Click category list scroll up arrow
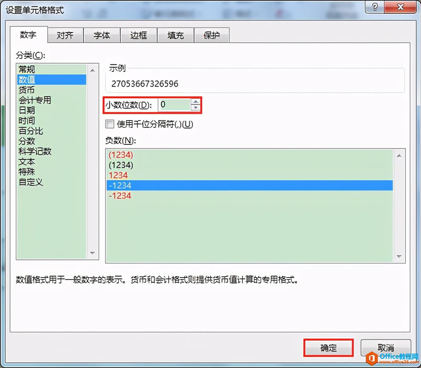This screenshot has width=421, height=368. pyautogui.click(x=92, y=70)
